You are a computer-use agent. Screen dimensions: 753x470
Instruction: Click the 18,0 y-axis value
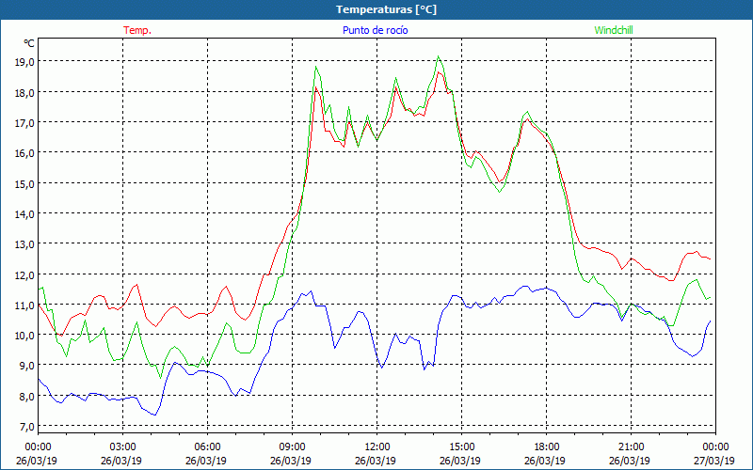pos(25,92)
